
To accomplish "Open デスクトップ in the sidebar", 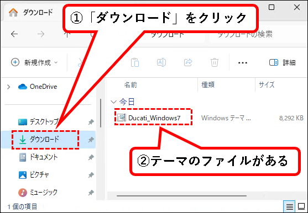I will [38, 122].
